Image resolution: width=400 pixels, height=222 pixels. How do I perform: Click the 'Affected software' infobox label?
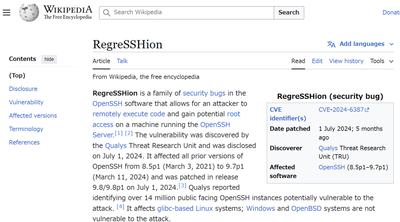click(x=283, y=171)
